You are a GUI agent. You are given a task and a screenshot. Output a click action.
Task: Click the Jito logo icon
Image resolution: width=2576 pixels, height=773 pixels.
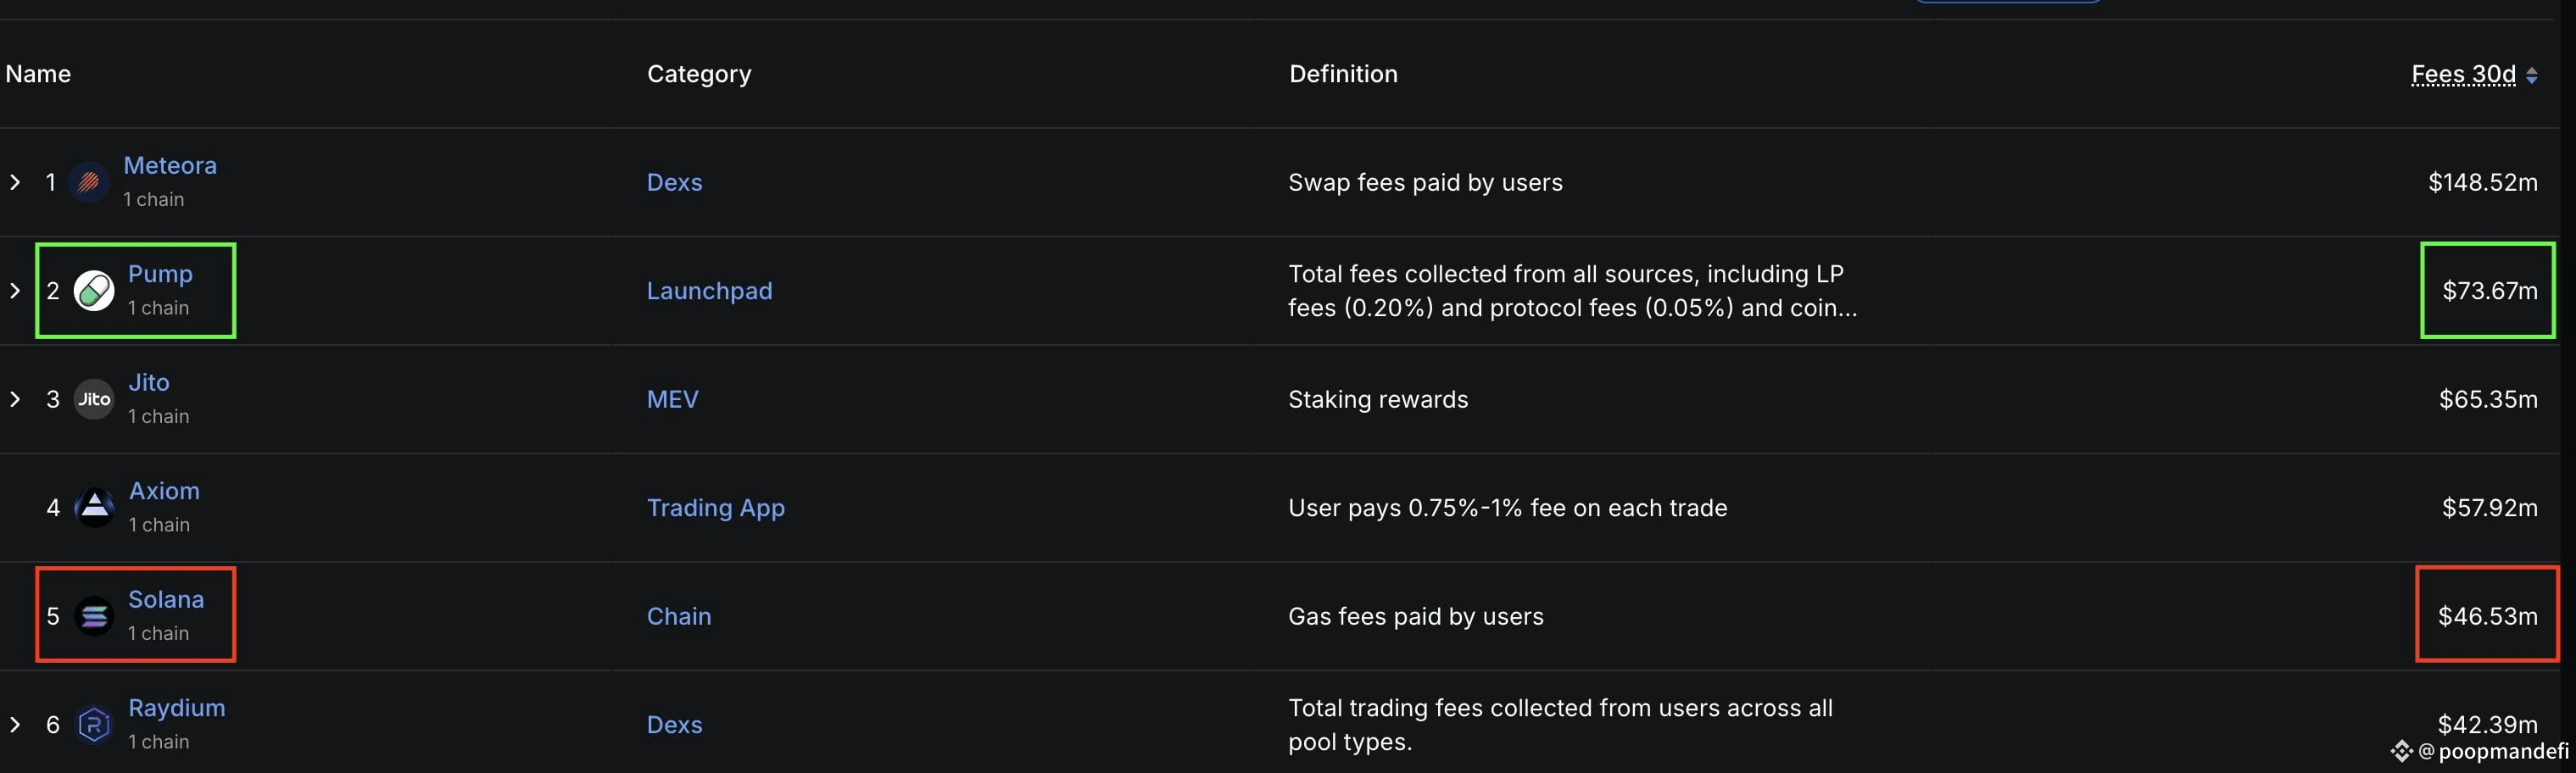[94, 399]
